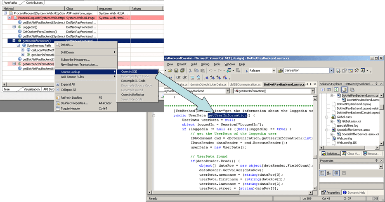
Task: Toggle a bookmark with first flag icon
Action: (x=206, y=78)
